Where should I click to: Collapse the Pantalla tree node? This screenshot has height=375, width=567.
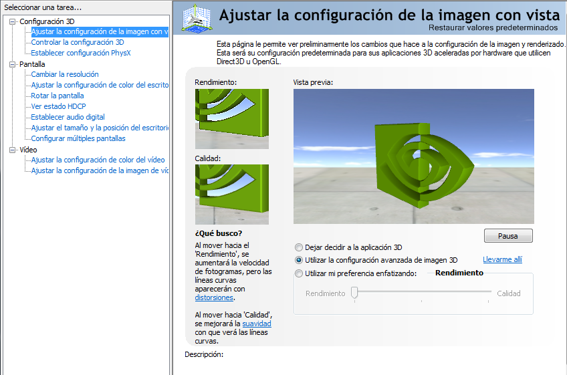12,64
